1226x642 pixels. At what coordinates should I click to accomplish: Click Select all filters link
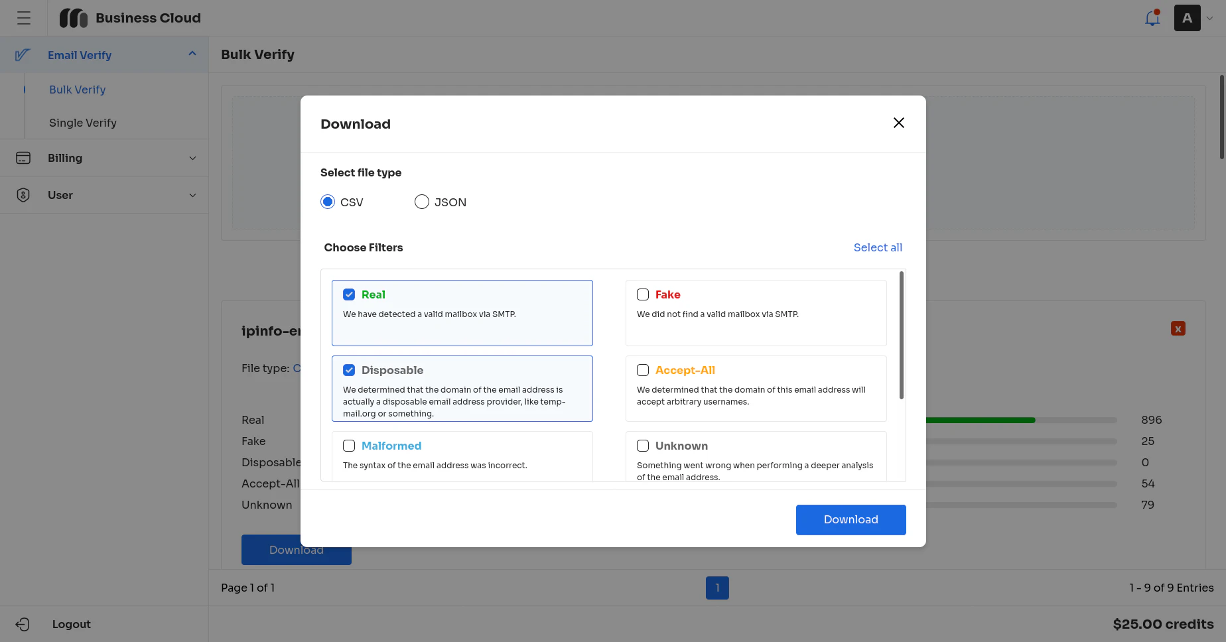coord(878,247)
